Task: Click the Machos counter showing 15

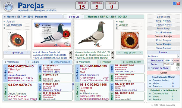Action: [x=82, y=5]
